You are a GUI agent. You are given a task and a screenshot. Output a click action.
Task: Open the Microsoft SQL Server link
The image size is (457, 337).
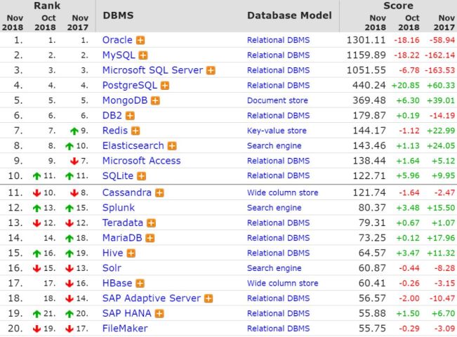[152, 70]
